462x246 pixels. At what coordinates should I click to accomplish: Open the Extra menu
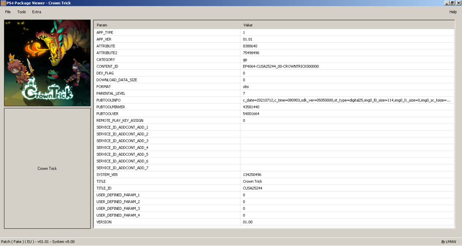pos(36,12)
